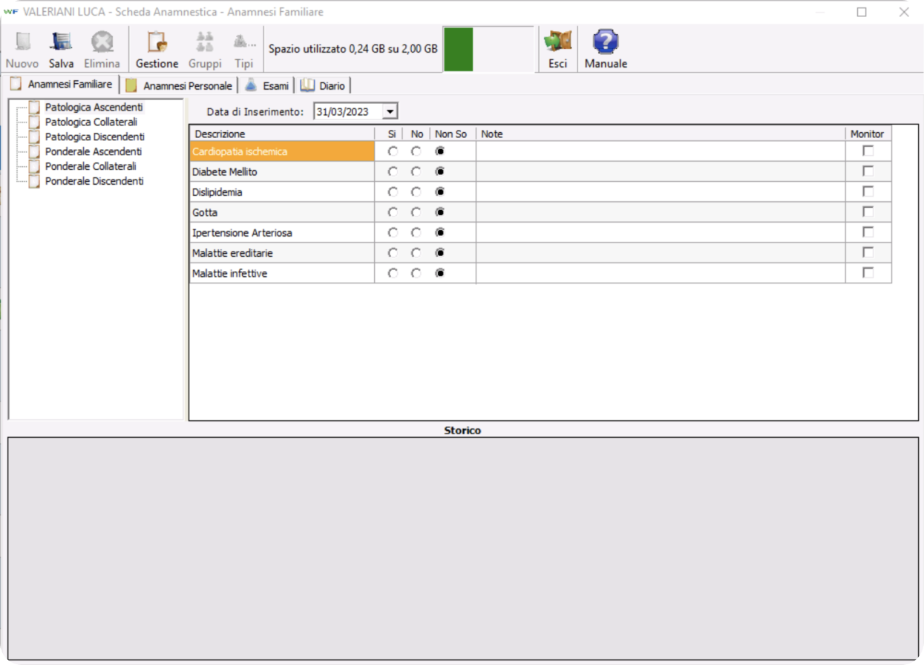The image size is (924, 665).
Task: Select the Dislipidemia row label
Action: tap(282, 192)
